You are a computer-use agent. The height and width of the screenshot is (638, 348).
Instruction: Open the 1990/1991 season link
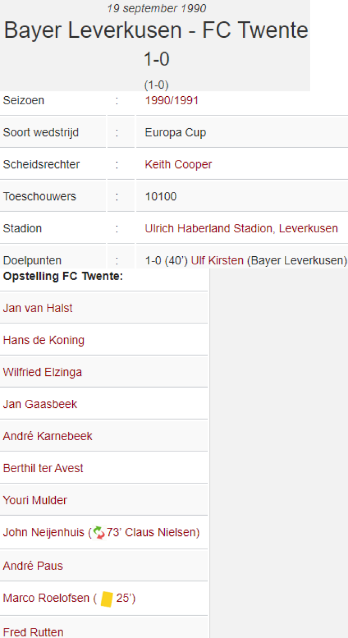click(171, 100)
